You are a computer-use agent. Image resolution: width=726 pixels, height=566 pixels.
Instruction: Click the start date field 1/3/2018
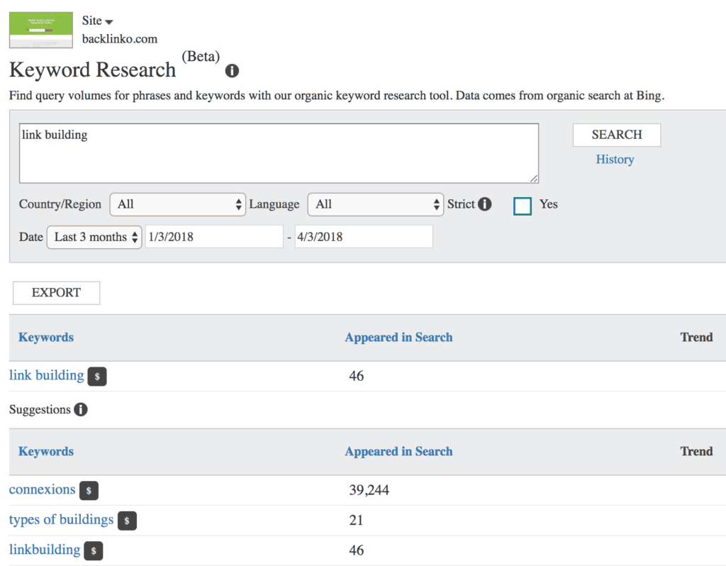[214, 237]
